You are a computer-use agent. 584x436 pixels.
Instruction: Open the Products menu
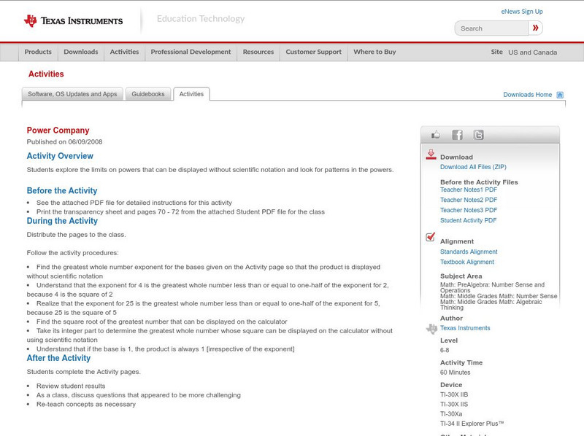(x=37, y=52)
